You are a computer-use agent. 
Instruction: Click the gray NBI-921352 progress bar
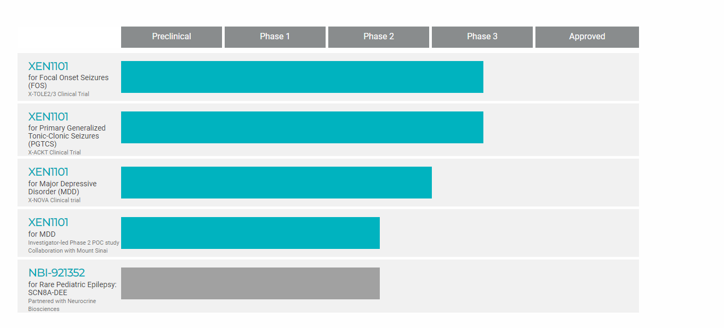(250, 283)
